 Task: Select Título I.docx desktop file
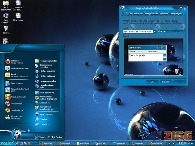click(x=18, y=17)
